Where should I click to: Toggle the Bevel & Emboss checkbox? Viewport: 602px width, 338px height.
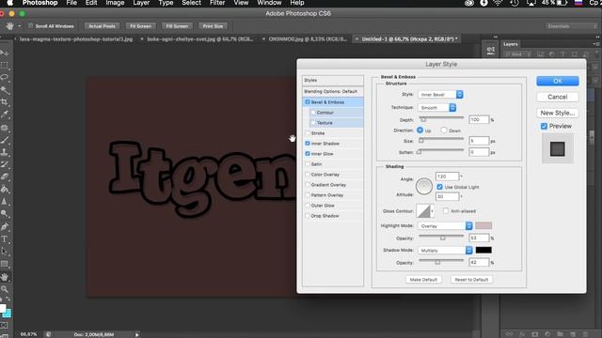[308, 102]
